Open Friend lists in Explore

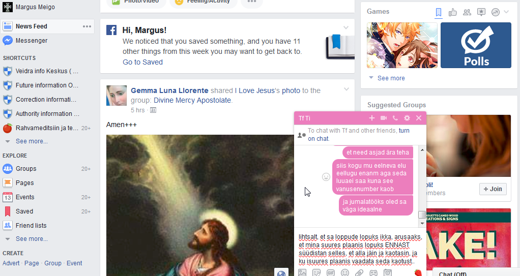[31, 226]
